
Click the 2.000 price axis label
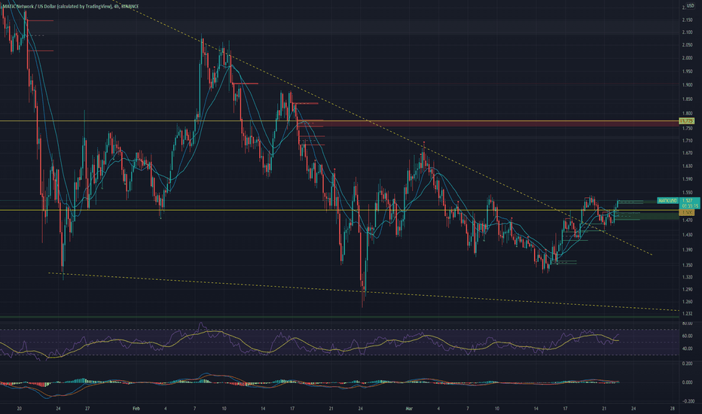point(687,58)
